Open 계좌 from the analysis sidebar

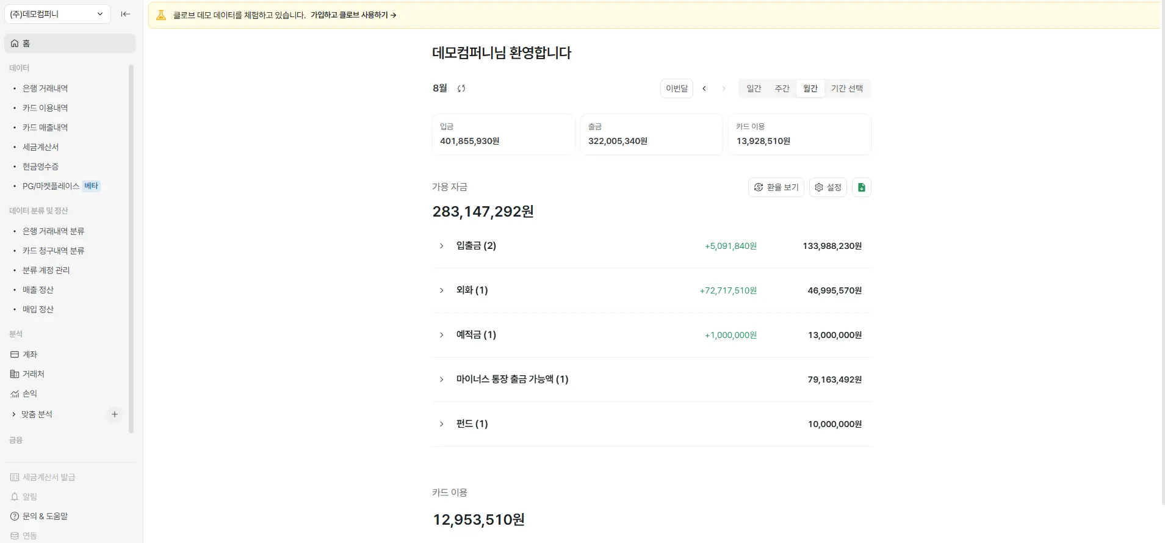tap(29, 354)
